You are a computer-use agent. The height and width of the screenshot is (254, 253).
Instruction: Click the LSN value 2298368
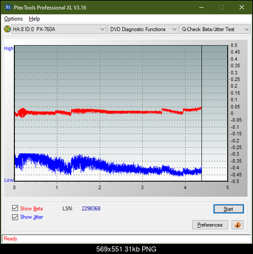[91, 209]
